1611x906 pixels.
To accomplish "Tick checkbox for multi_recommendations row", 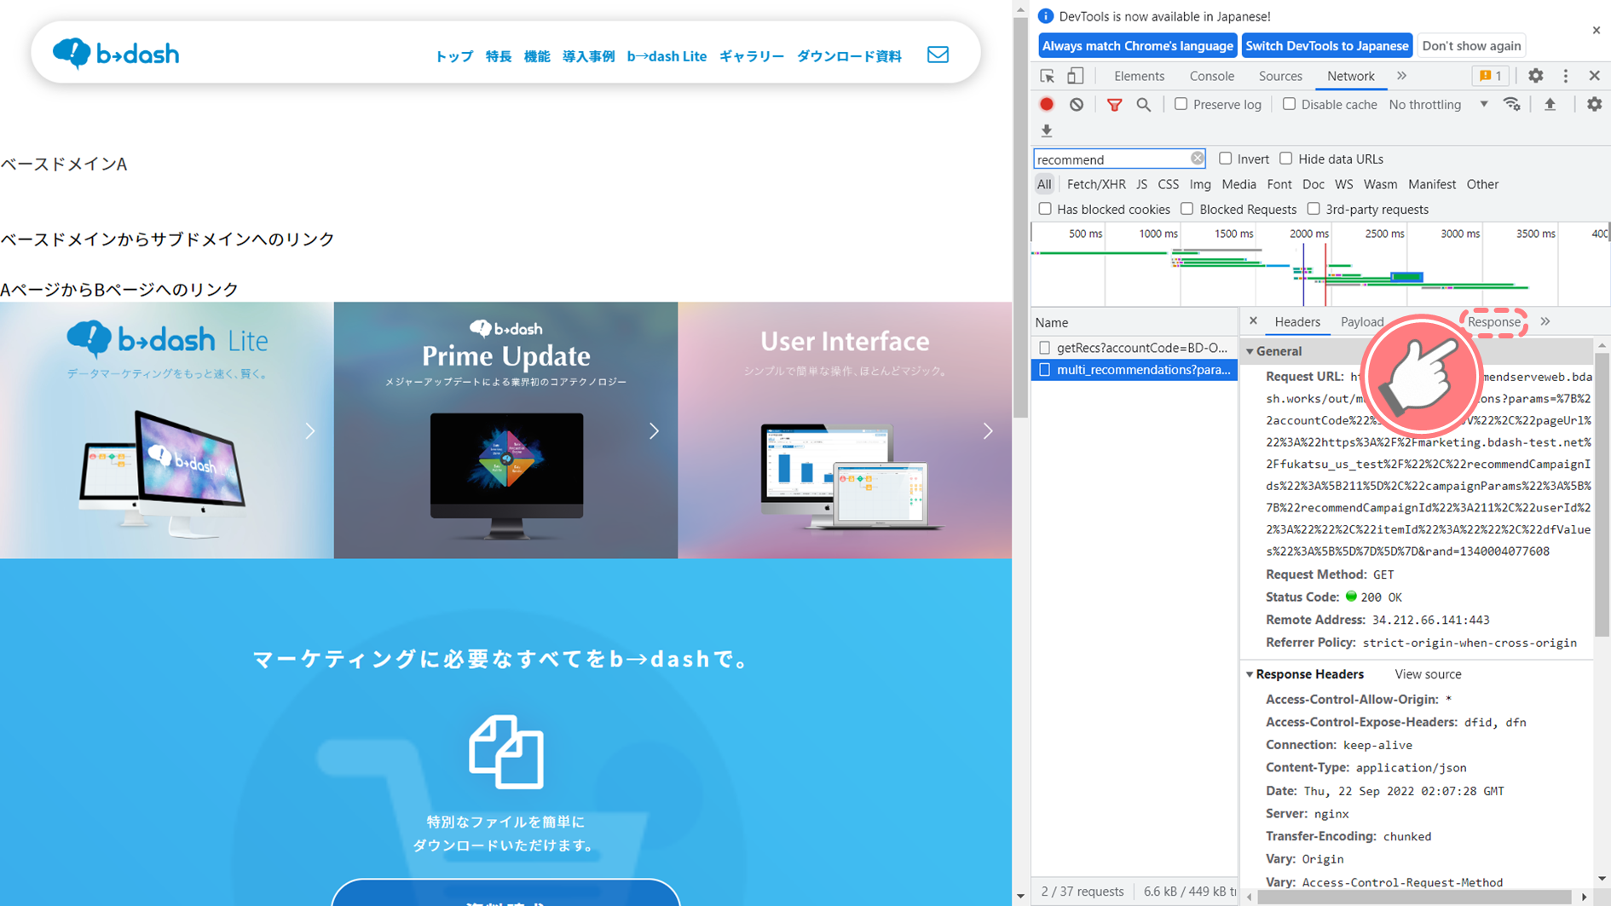I will pyautogui.click(x=1045, y=370).
